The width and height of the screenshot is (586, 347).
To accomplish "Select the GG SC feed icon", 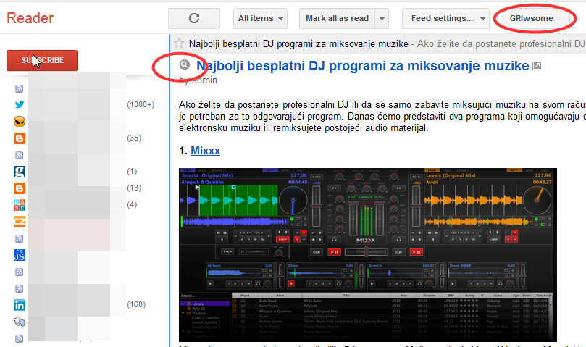I will [x=20, y=205].
